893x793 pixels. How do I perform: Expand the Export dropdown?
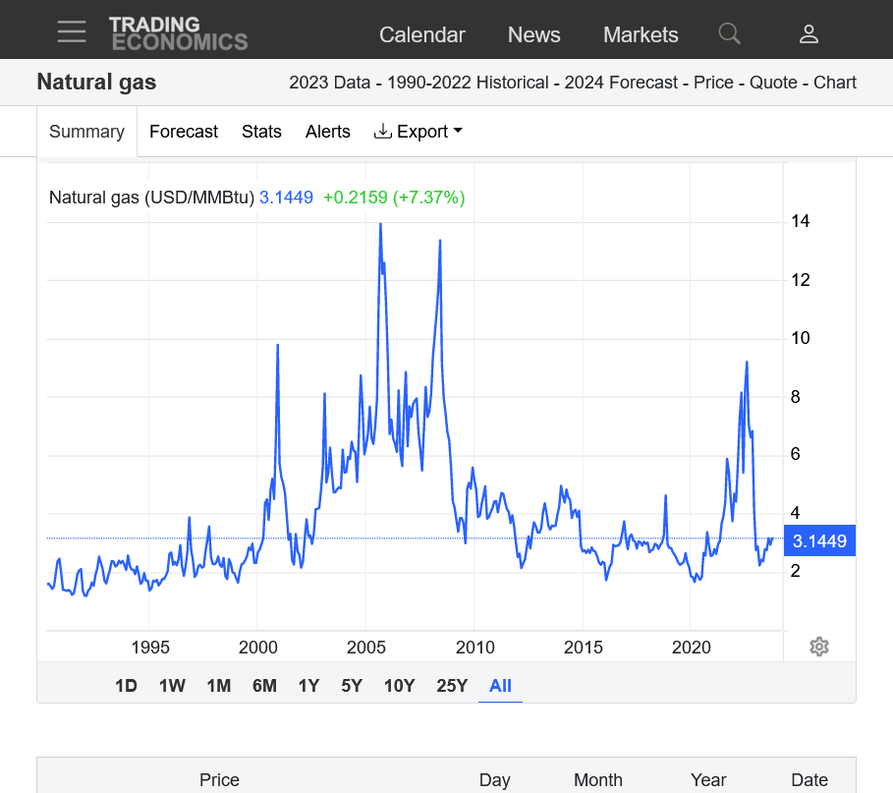click(x=419, y=132)
